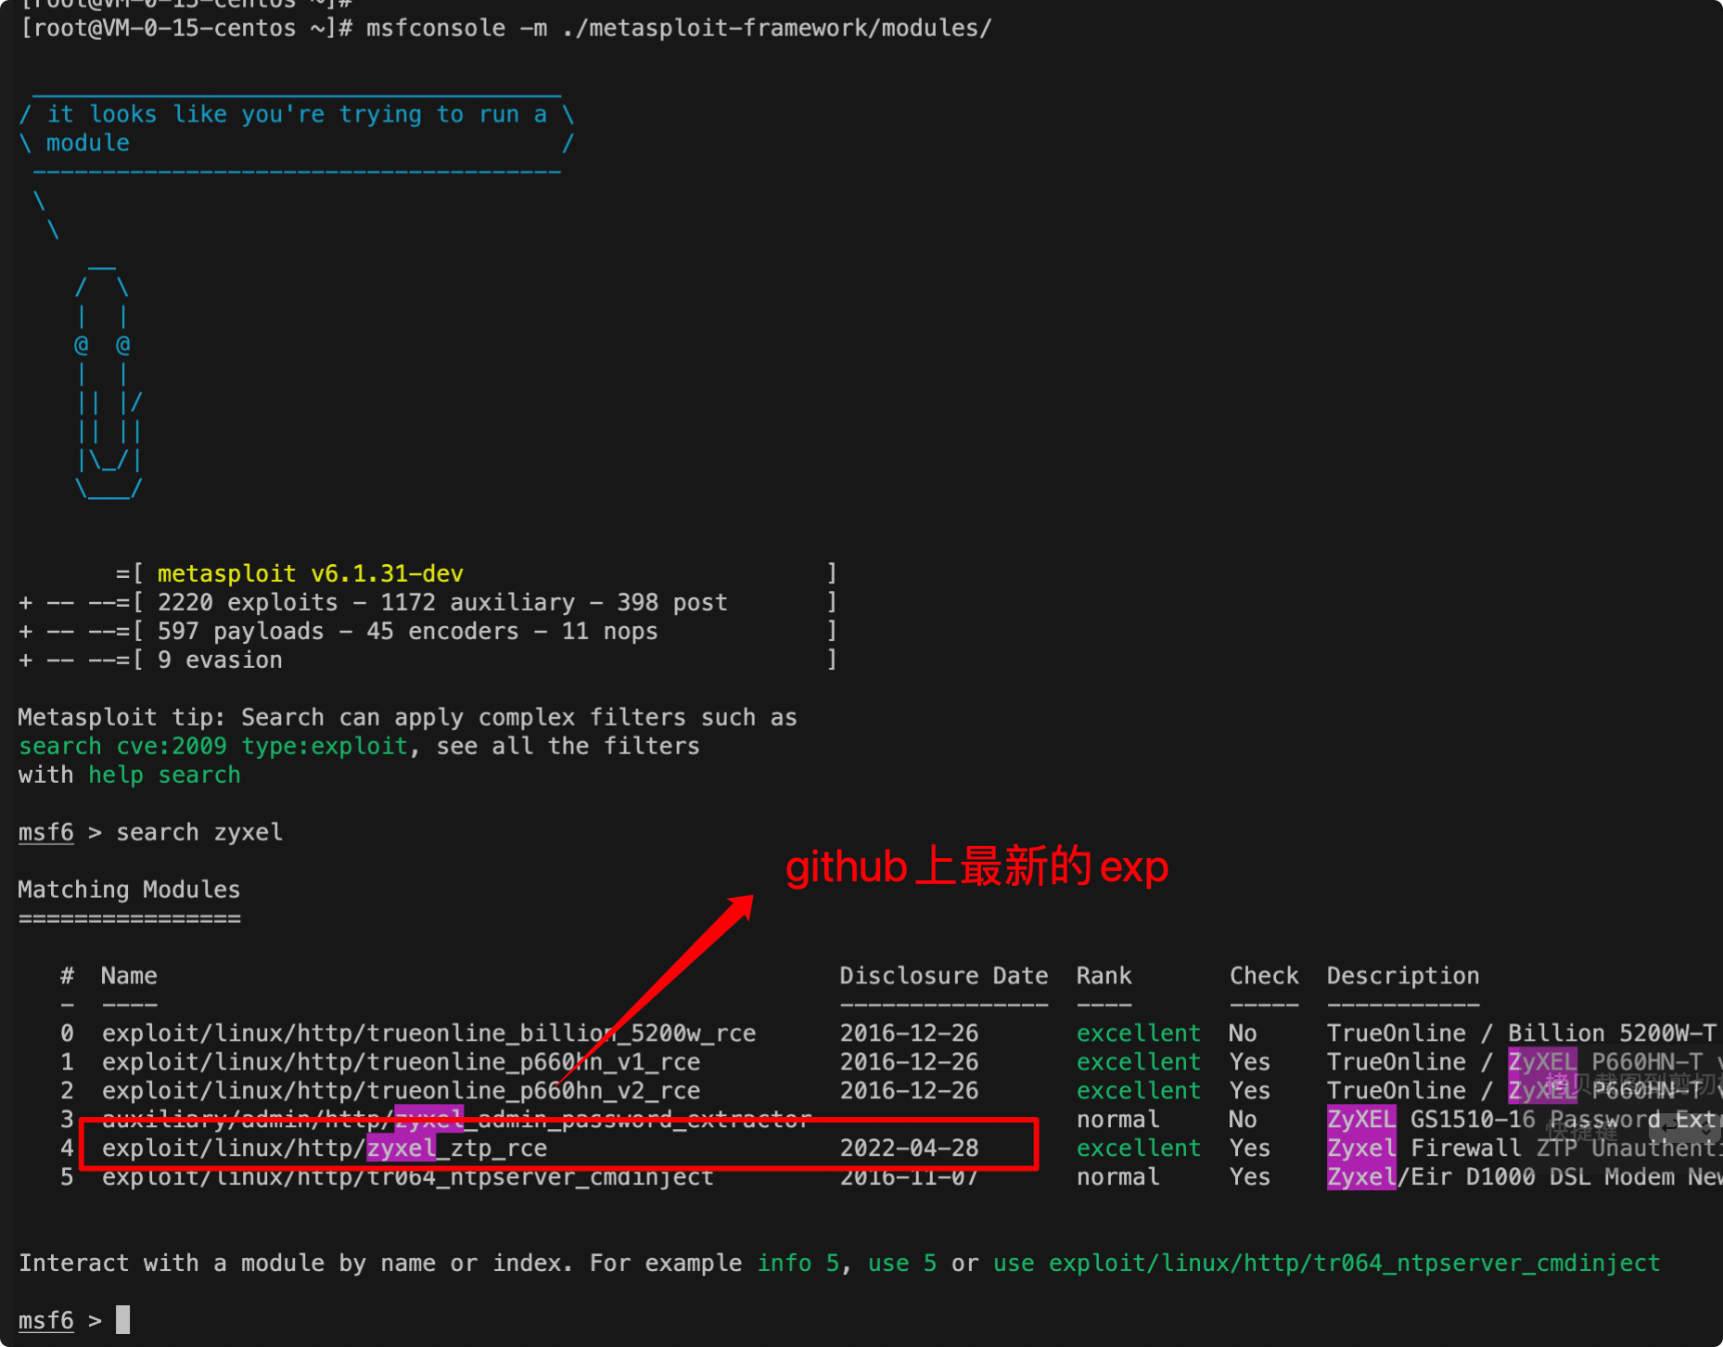Image resolution: width=1723 pixels, height=1347 pixels.
Task: Click the 'module' word in the banner bubble
Action: coord(88,143)
